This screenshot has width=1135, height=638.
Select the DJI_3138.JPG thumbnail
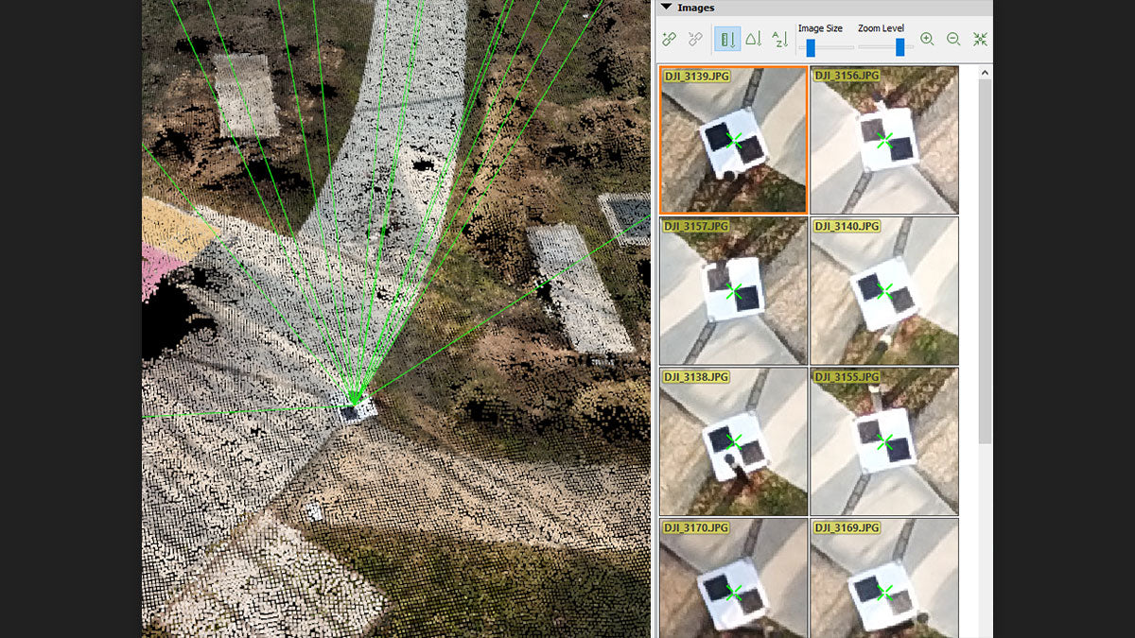click(x=733, y=440)
